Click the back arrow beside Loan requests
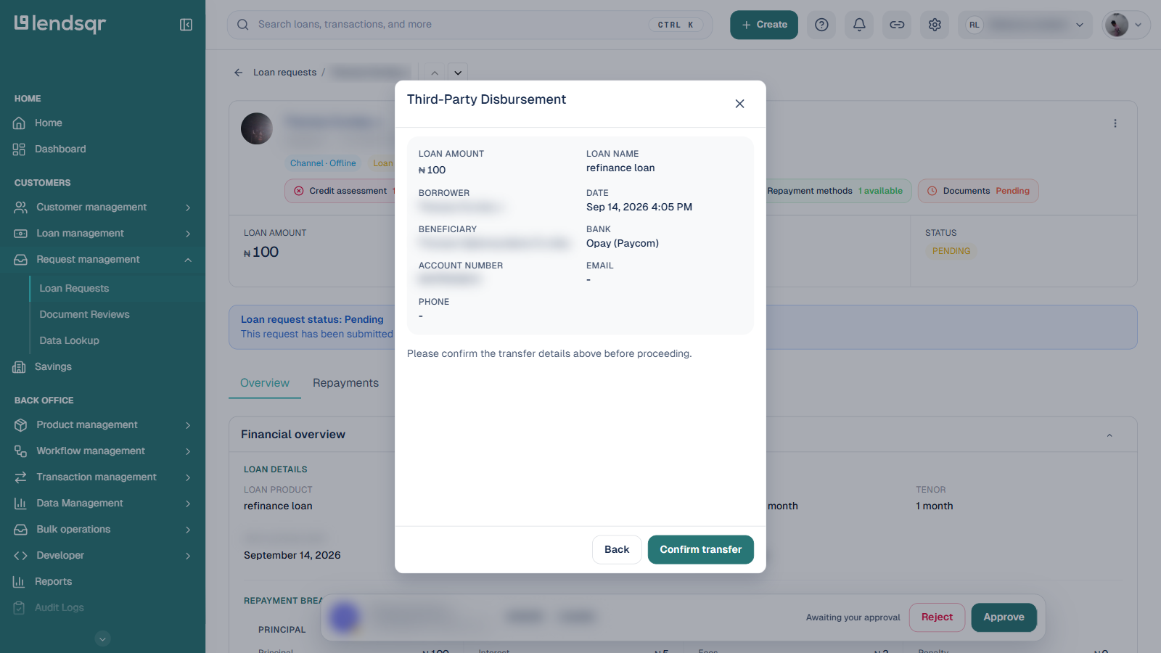Screen dimensions: 1161x653 [238, 73]
